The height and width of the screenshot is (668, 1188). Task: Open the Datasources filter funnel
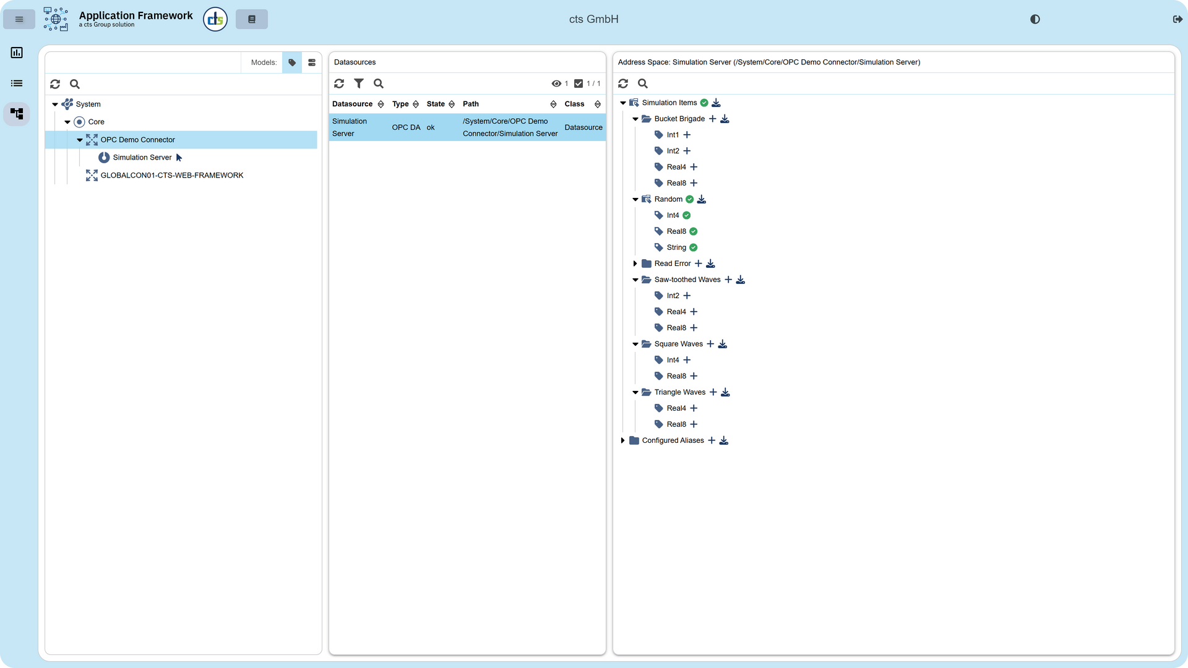click(359, 83)
